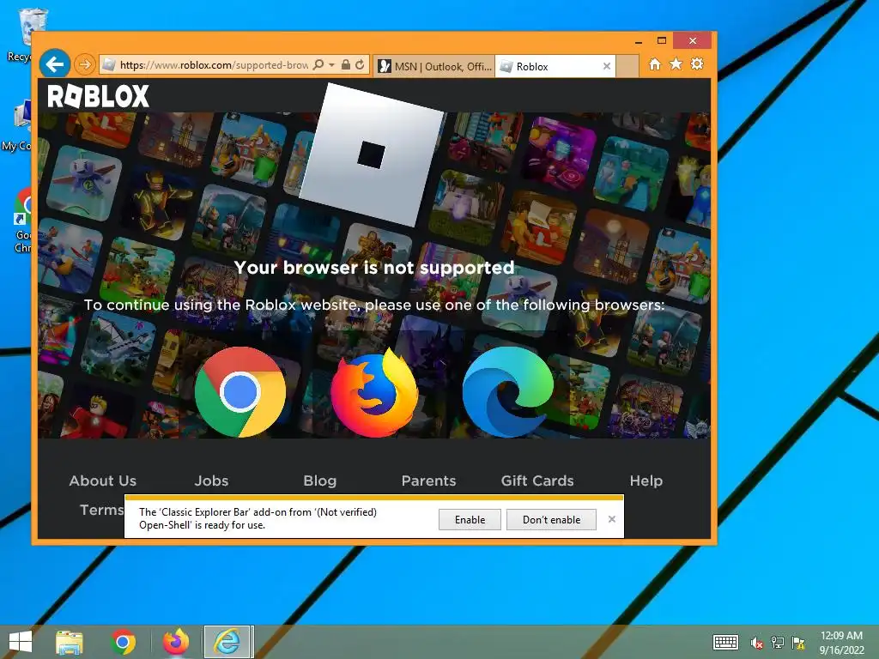
Task: Select the Roblox tab
Action: coord(555,66)
